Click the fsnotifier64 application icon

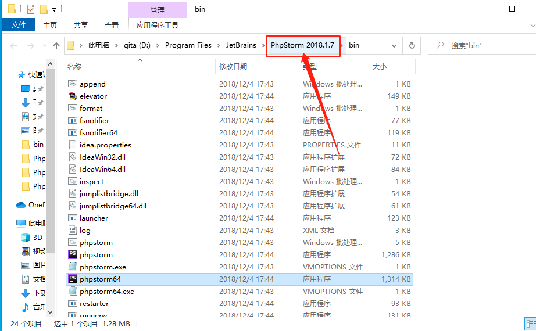pyautogui.click(x=73, y=132)
